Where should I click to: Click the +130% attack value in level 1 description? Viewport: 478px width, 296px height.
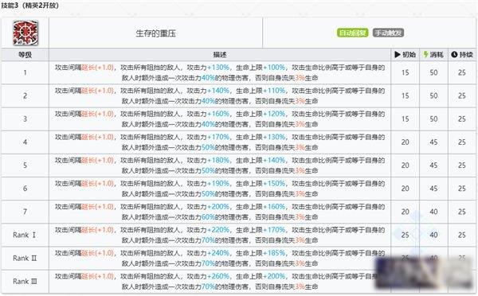pos(218,68)
